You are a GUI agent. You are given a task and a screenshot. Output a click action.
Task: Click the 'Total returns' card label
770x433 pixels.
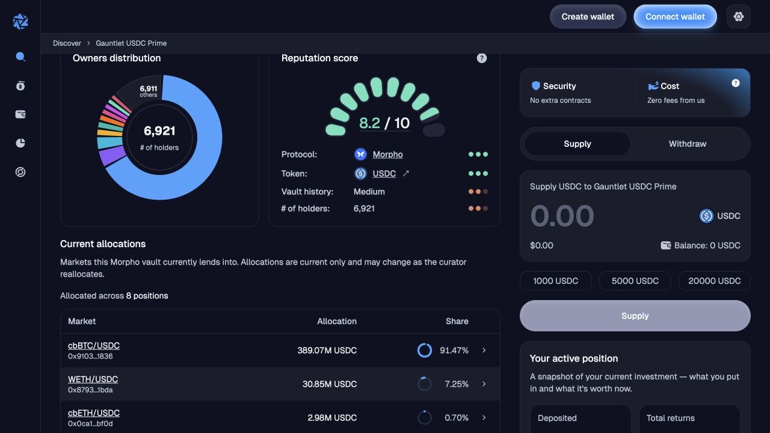click(x=671, y=418)
